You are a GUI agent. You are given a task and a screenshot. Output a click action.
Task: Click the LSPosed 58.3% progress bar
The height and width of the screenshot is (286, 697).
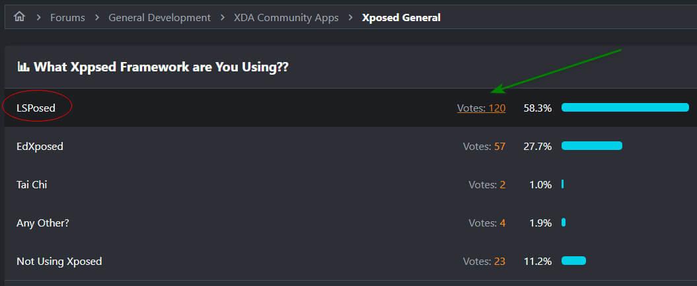[x=625, y=108]
